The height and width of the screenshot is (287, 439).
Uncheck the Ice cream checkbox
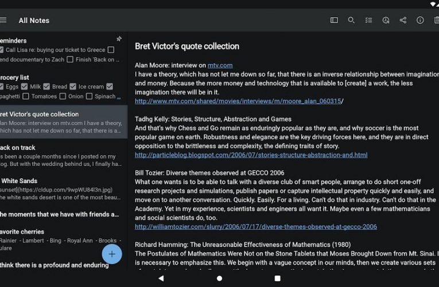coord(73,87)
